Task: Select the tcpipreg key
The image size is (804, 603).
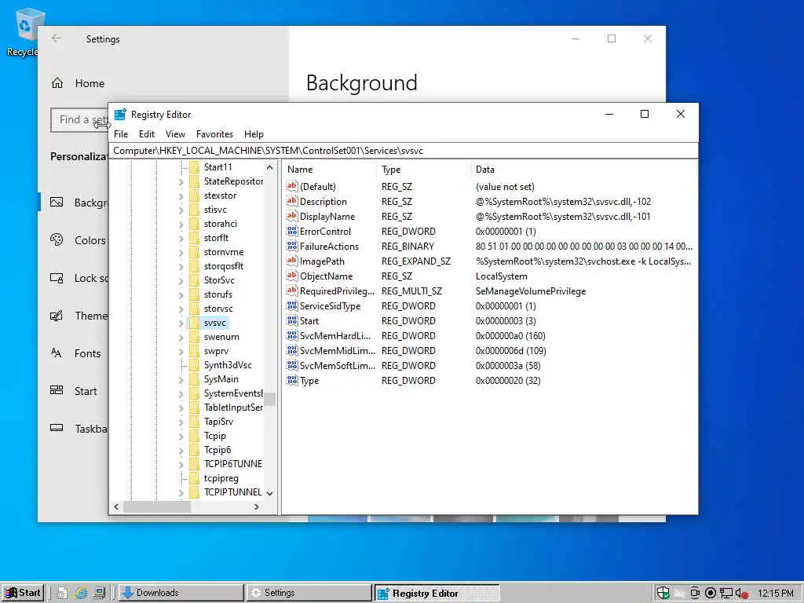Action: [221, 478]
